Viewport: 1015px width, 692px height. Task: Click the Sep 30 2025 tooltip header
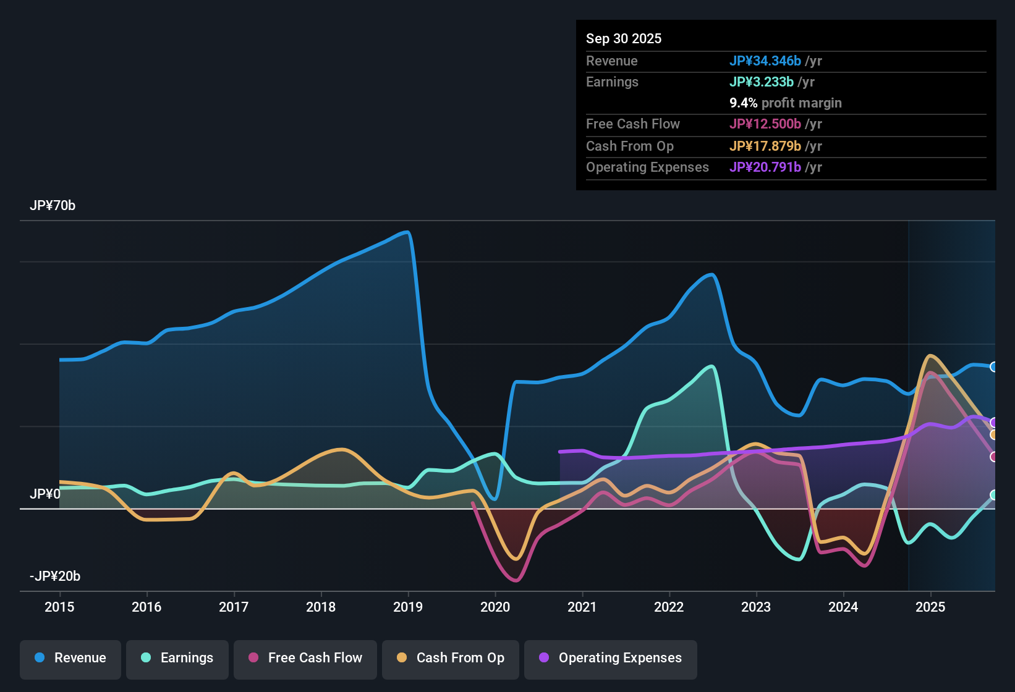point(624,38)
